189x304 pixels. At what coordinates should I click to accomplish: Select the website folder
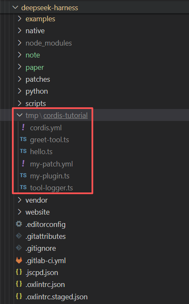37,212
